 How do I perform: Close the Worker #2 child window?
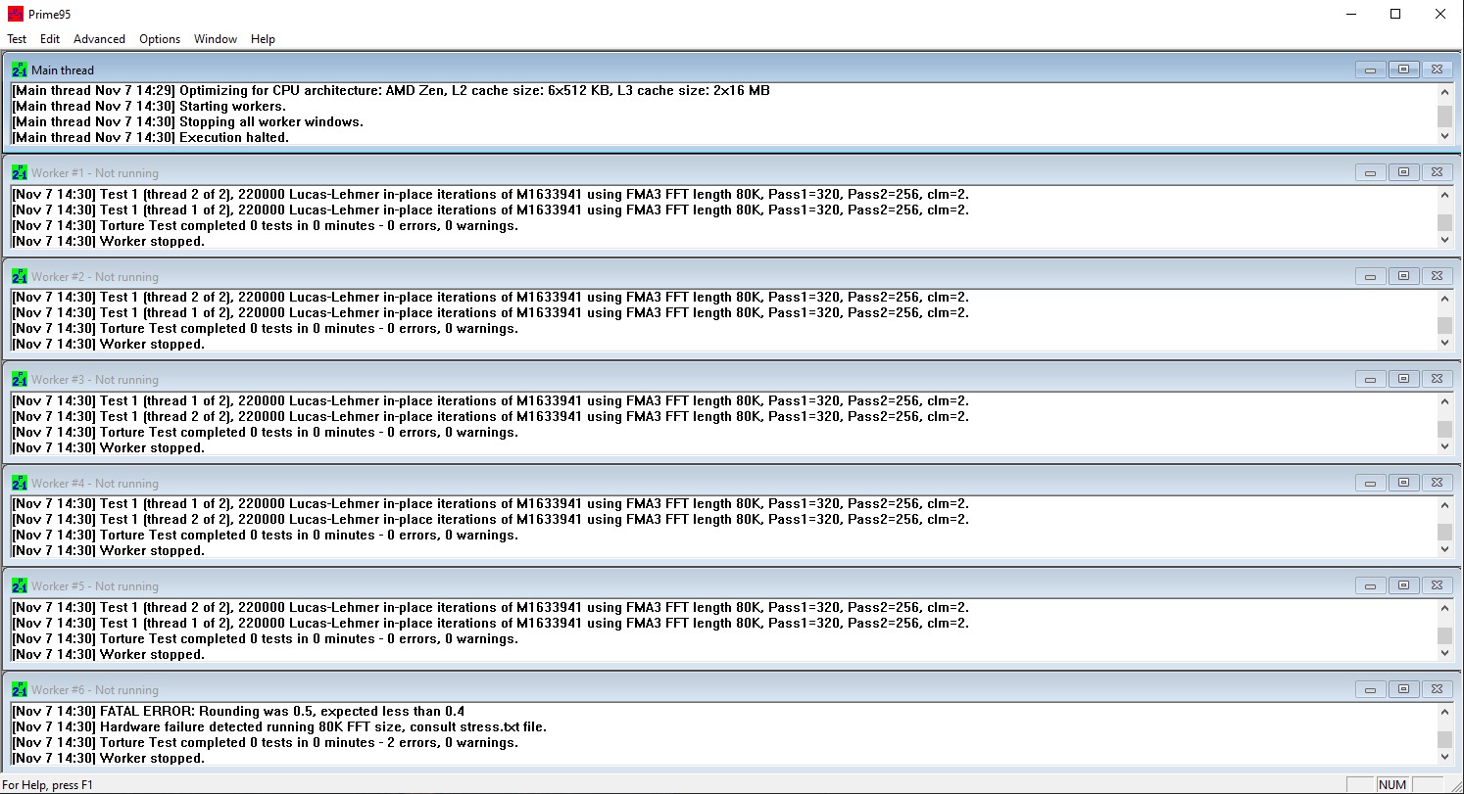(x=1437, y=276)
